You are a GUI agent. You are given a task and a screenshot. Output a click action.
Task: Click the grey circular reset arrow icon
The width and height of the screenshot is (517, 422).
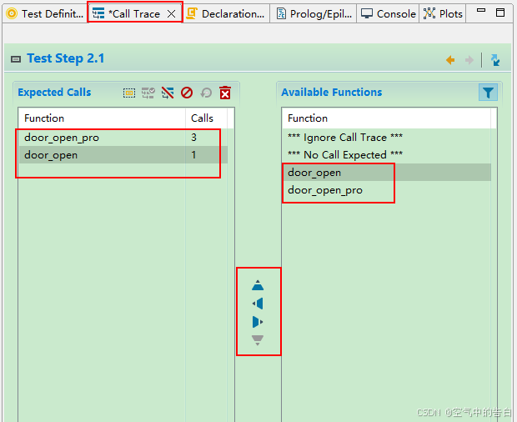coord(206,93)
